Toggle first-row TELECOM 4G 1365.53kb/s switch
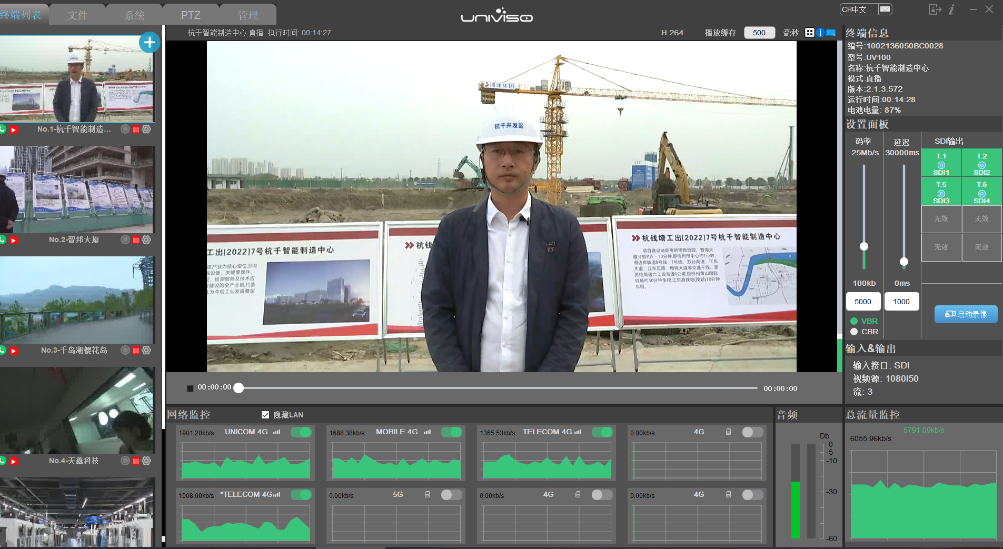Viewport: 1003px width, 549px height. pos(602,432)
